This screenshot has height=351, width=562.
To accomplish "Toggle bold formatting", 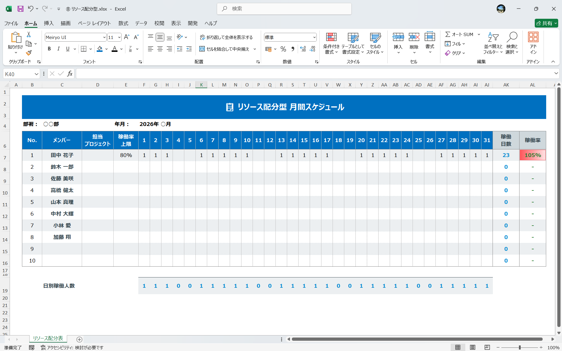I will 49,49.
